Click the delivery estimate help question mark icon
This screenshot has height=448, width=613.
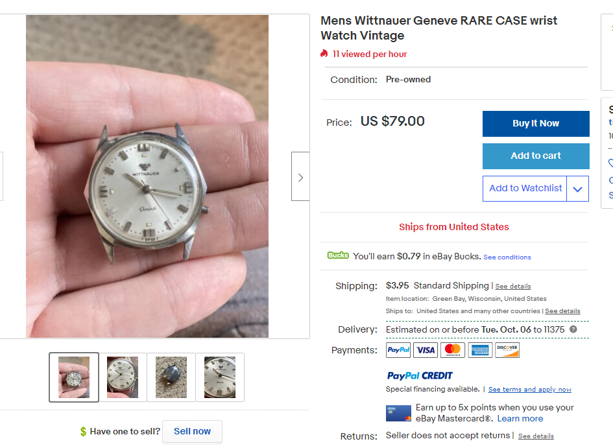coord(573,329)
